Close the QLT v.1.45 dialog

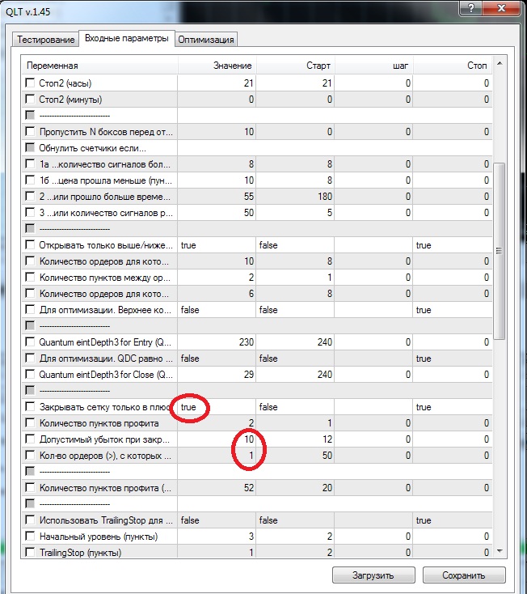click(x=502, y=7)
